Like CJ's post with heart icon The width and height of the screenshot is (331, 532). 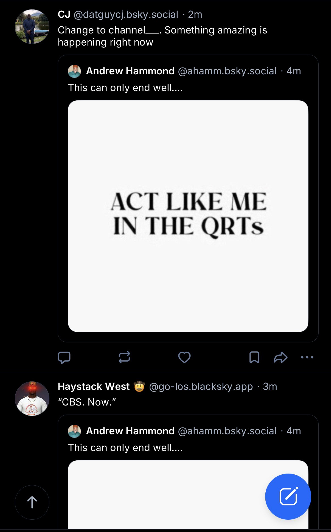pos(184,357)
